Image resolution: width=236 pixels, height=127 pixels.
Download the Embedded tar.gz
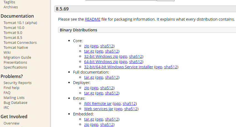[x=89, y=119]
